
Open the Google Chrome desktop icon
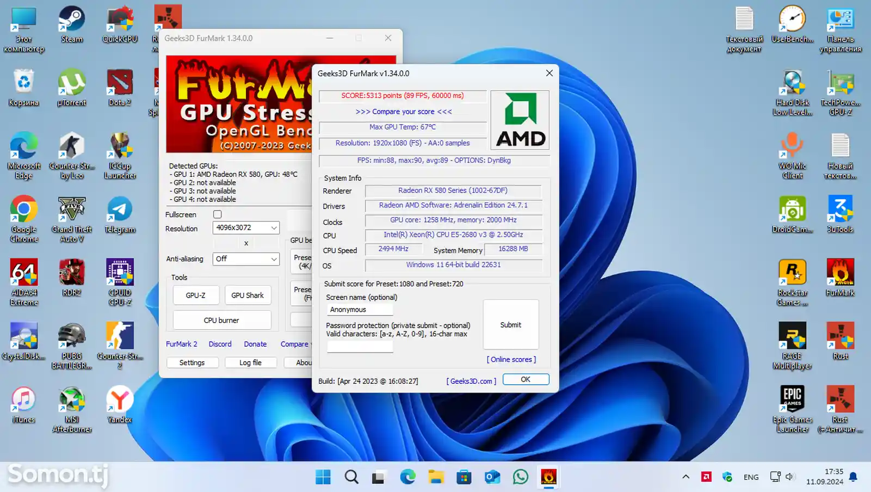23,219
